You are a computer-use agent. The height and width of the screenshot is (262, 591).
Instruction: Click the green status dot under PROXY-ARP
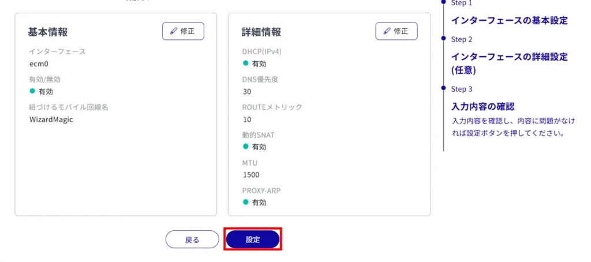click(245, 202)
